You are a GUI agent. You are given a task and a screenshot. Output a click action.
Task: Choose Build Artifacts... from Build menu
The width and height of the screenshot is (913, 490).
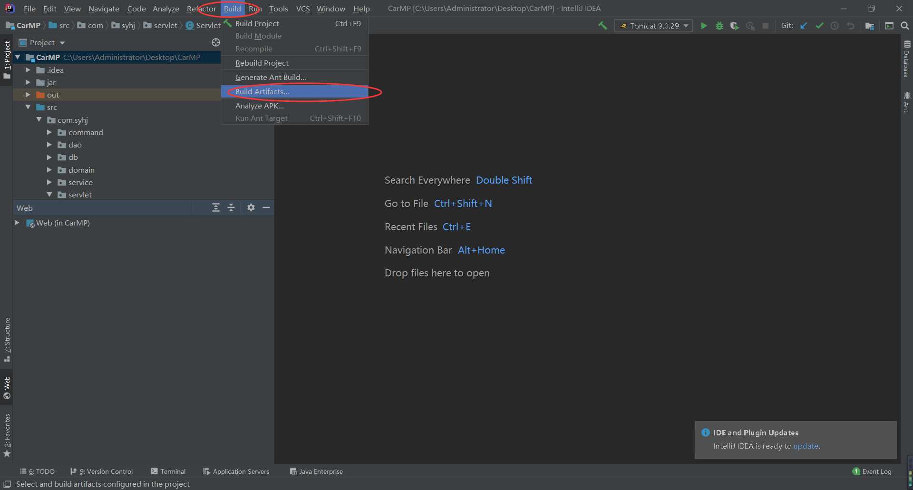pyautogui.click(x=294, y=91)
